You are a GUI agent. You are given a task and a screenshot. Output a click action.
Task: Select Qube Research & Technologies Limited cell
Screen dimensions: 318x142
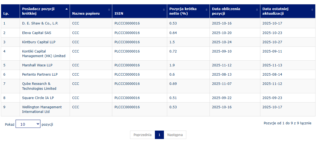point(45,86)
